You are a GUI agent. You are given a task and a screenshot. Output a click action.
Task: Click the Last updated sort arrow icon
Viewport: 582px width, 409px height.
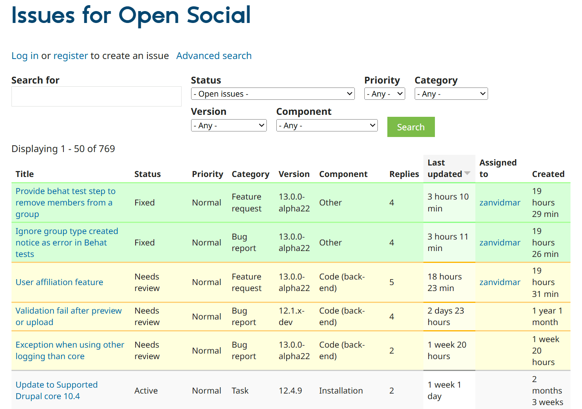tap(467, 173)
